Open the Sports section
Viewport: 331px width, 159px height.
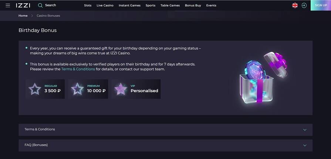[x=151, y=6]
